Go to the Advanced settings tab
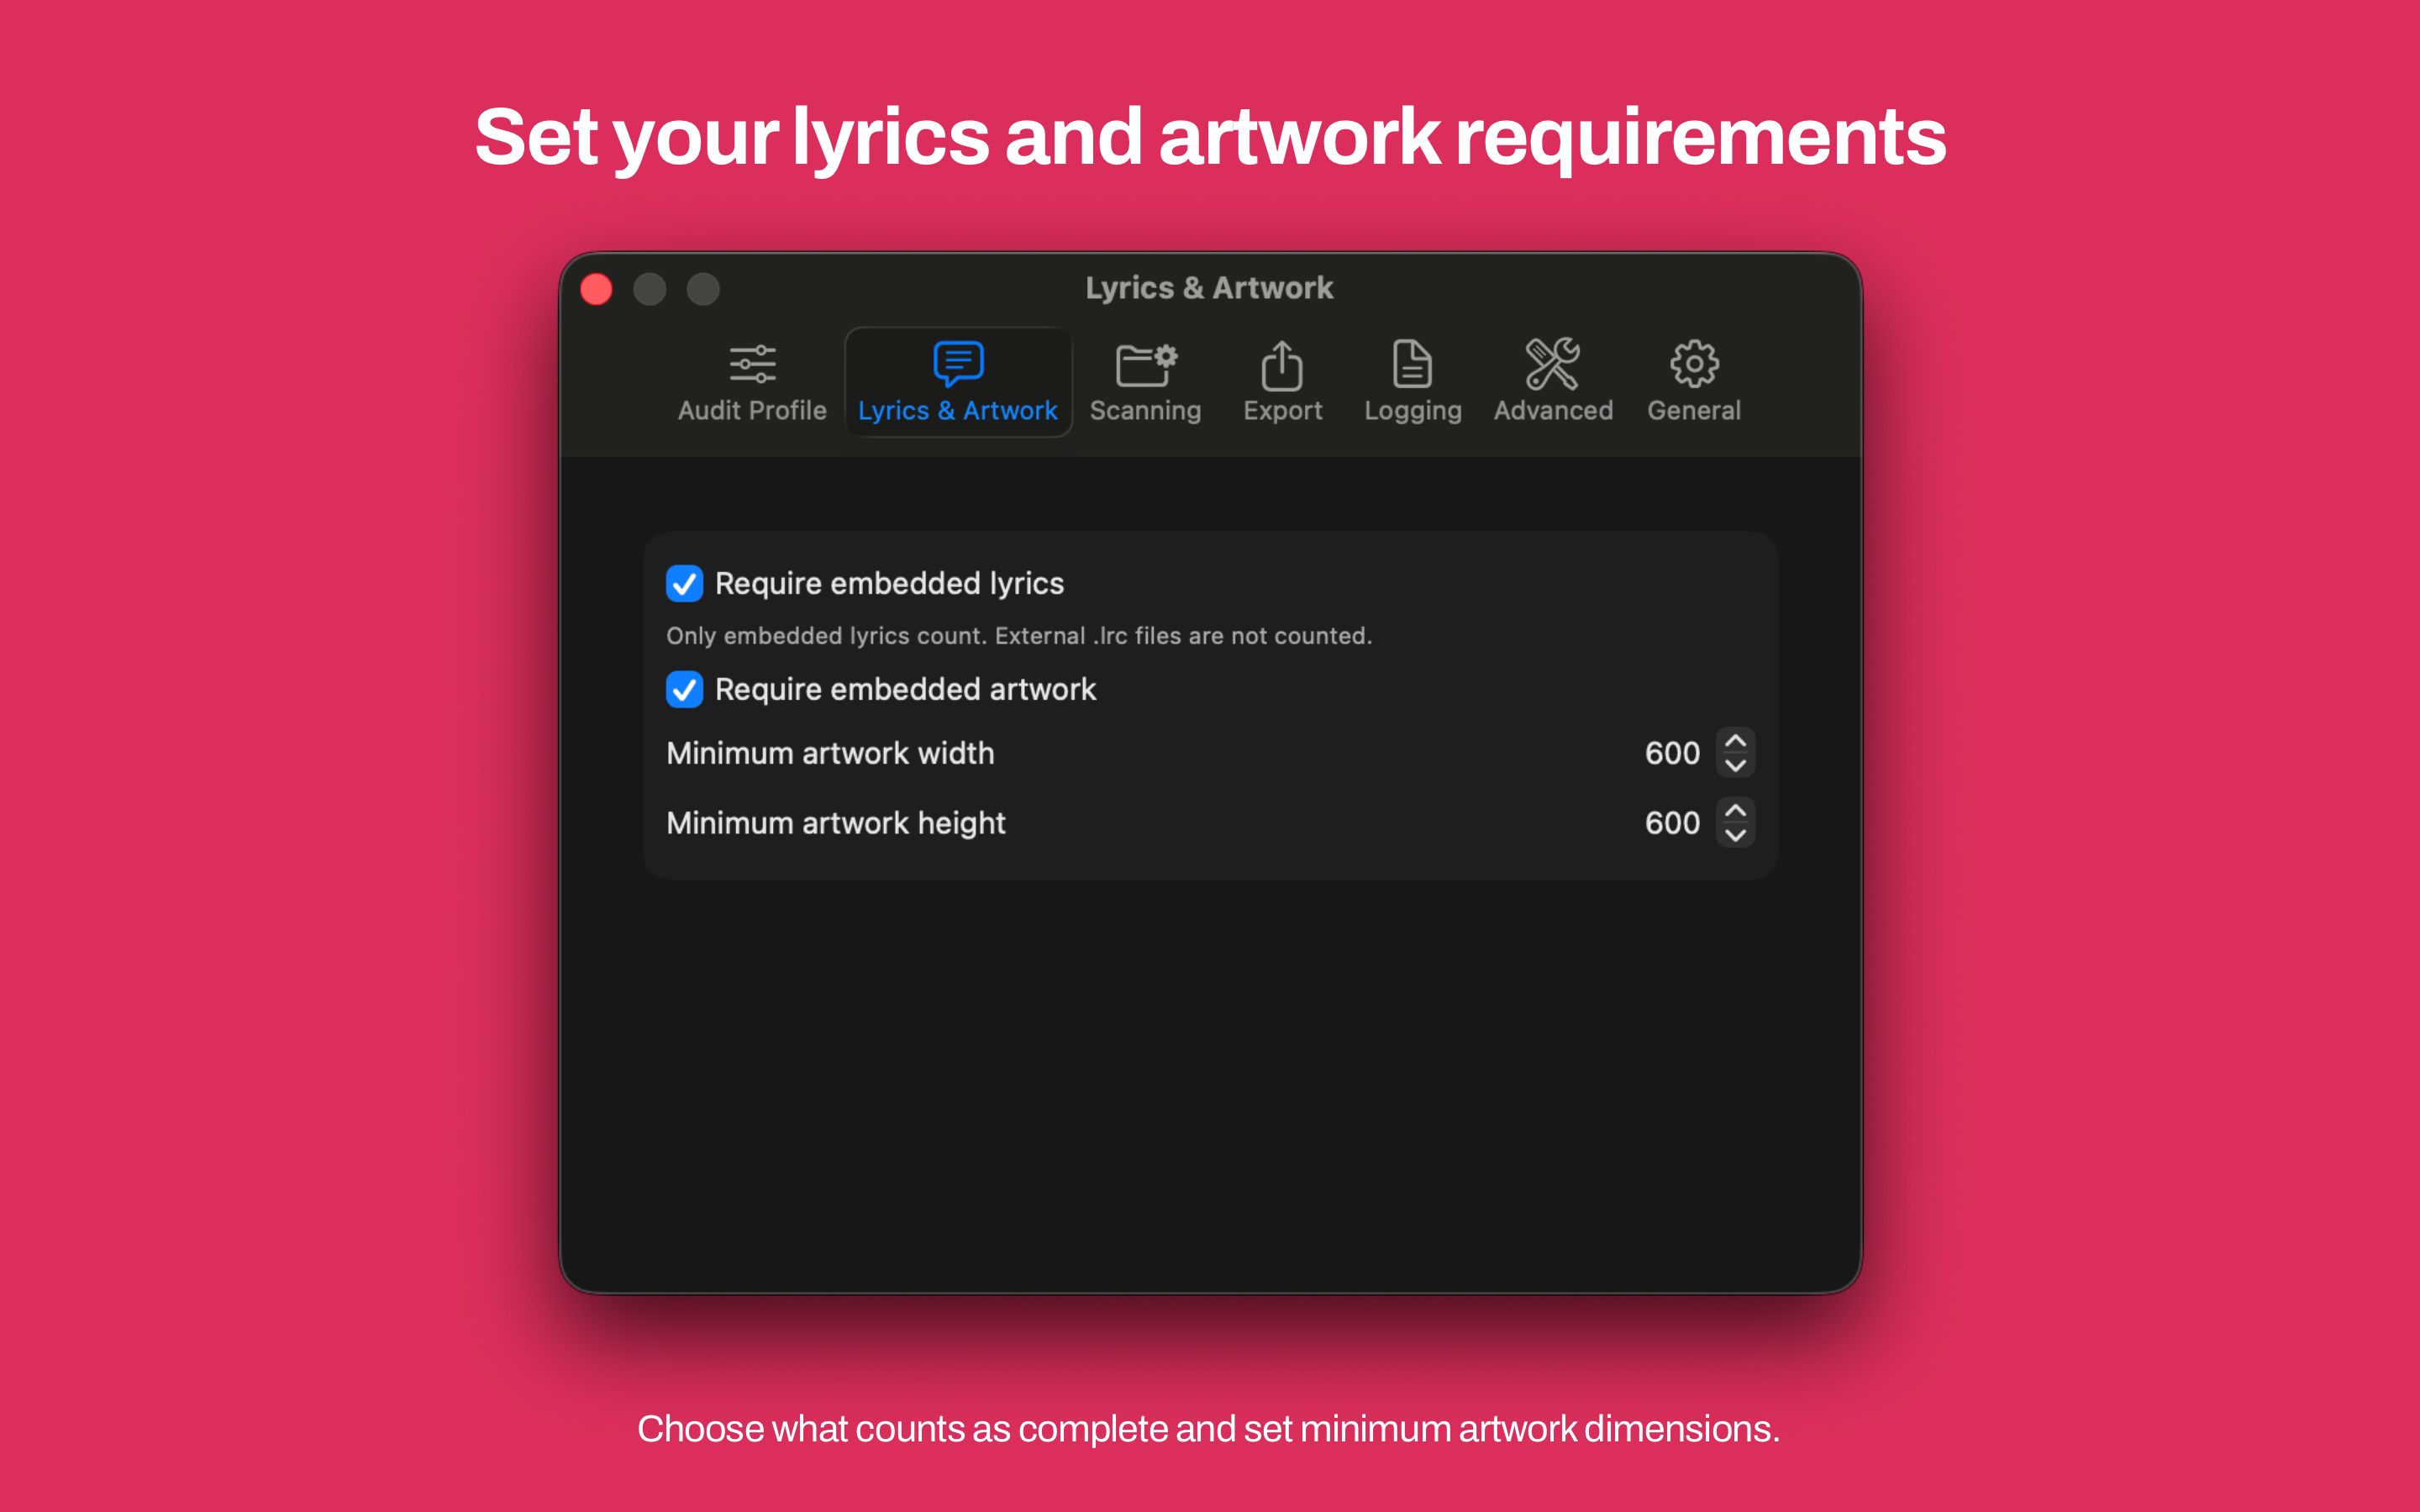This screenshot has height=1512, width=2420. click(x=1553, y=382)
